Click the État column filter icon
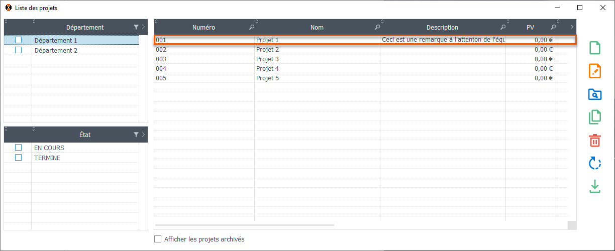This screenshot has width=615, height=251. tap(136, 135)
